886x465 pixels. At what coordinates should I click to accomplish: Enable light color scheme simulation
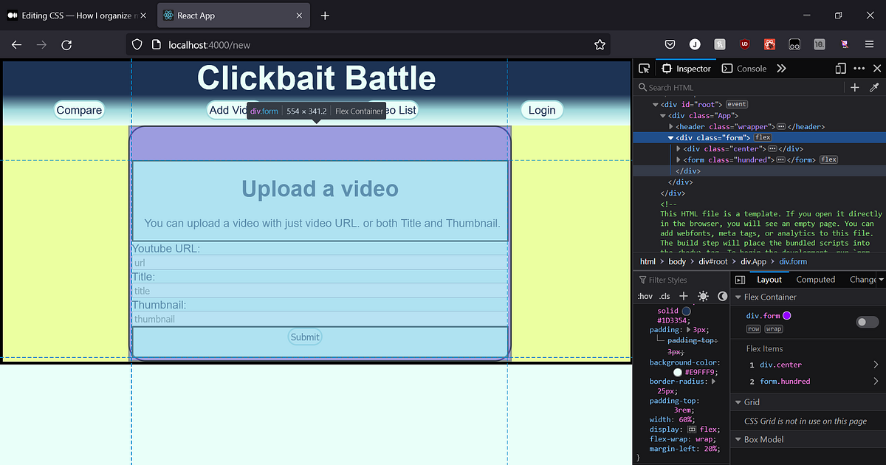tap(701, 295)
